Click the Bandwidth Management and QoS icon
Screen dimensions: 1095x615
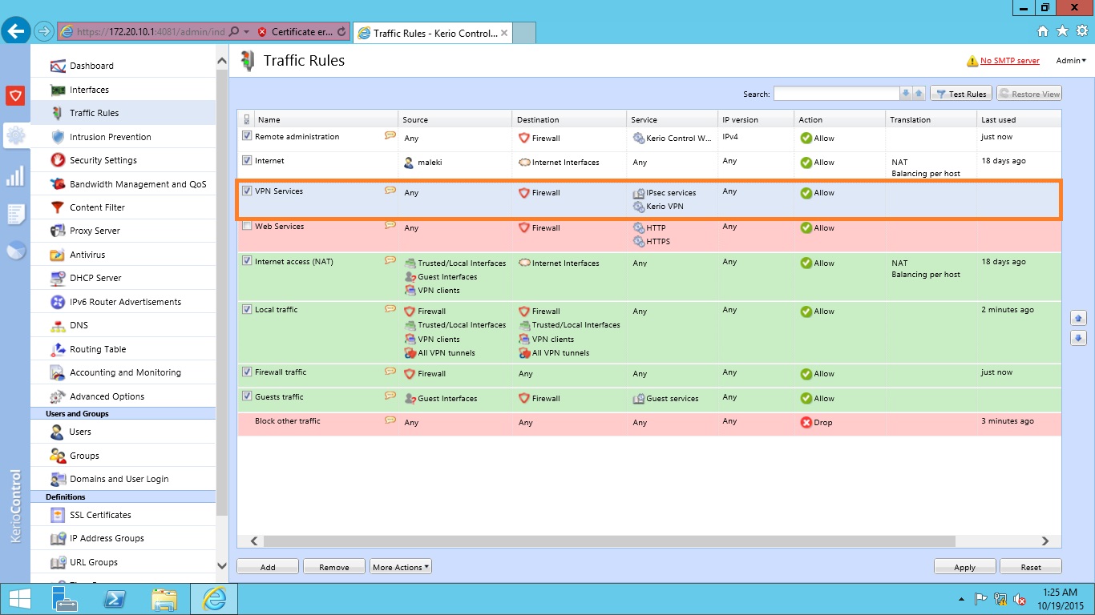[57, 184]
